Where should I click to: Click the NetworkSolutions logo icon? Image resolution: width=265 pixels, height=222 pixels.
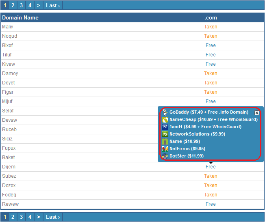pyautogui.click(x=165, y=134)
